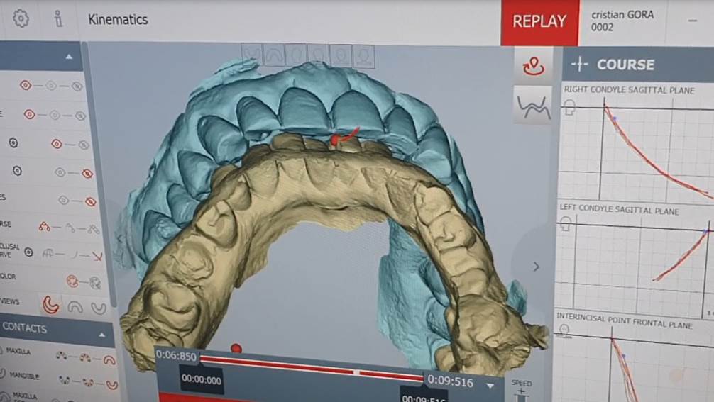Click the 00:00:000 start time field
This screenshot has width=714, height=402.
[x=202, y=380]
